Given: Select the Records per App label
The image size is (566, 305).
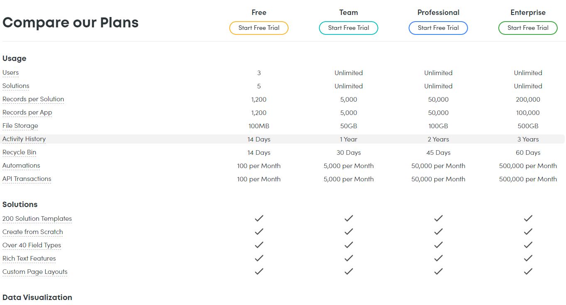Looking at the screenshot, I should click(27, 112).
